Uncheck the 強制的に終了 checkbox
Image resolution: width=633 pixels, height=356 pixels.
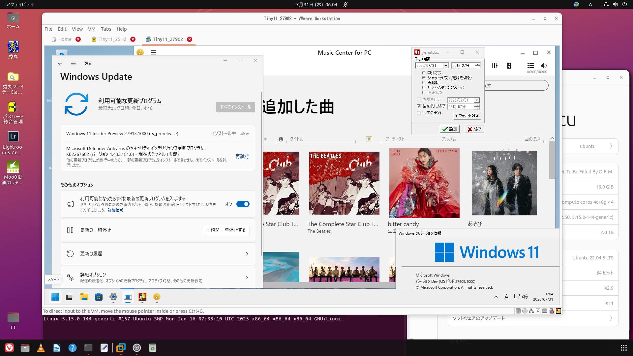coord(419,106)
